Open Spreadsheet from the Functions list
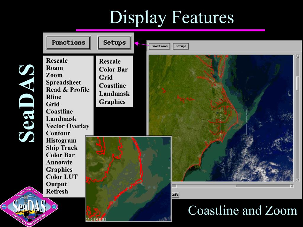 [x=63, y=82]
